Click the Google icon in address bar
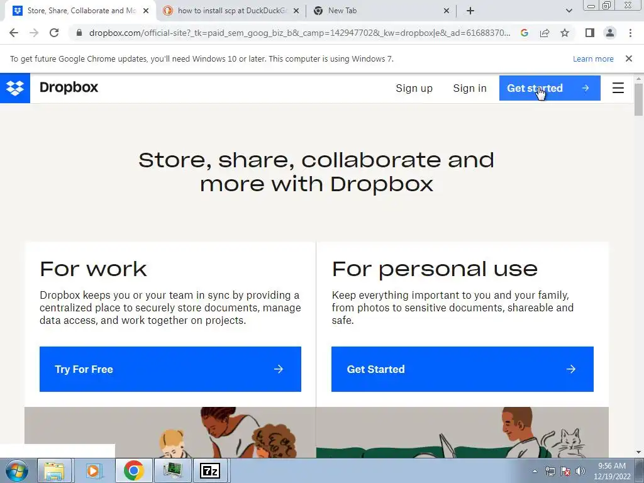644x483 pixels. pos(525,33)
